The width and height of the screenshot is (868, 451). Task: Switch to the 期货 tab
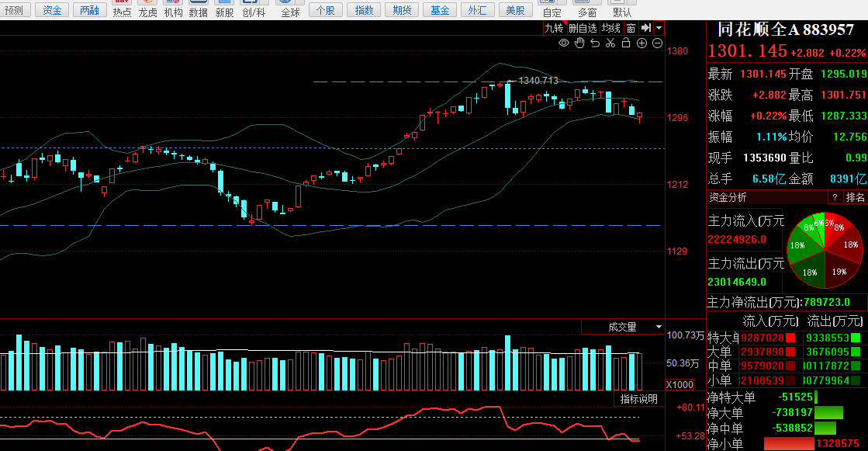401,10
